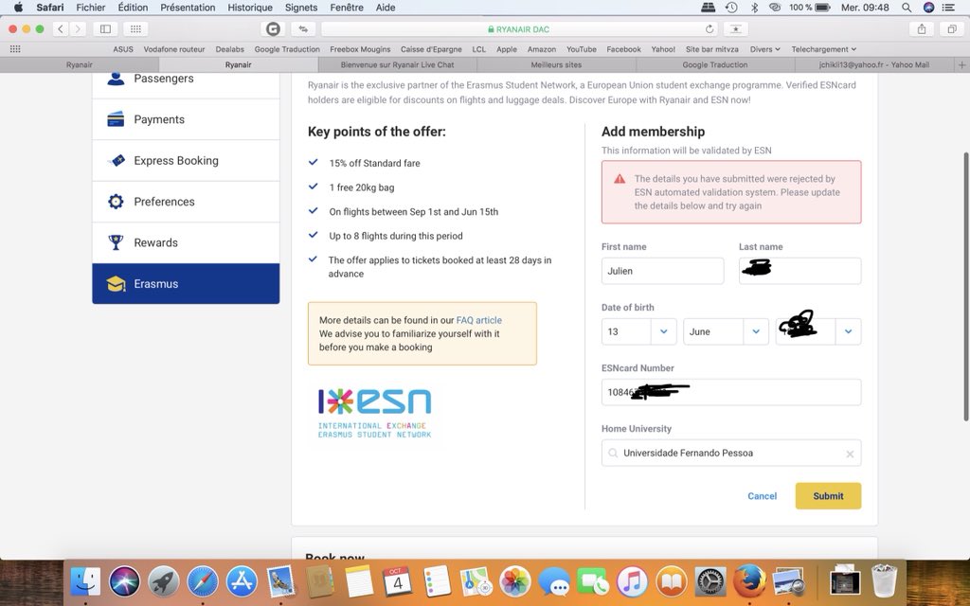This screenshot has height=606, width=970.
Task: Open the Trash in dock
Action: (884, 580)
